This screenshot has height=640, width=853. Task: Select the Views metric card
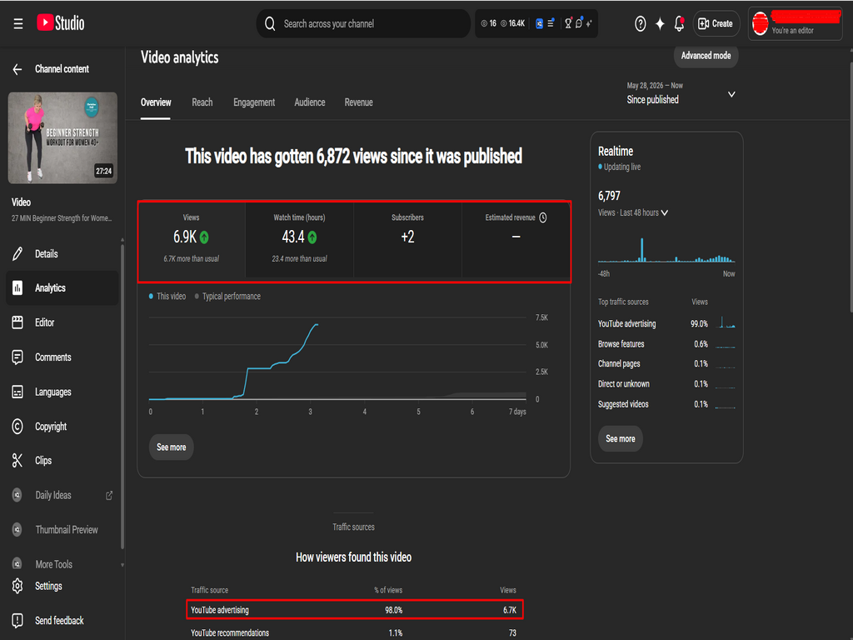click(192, 239)
